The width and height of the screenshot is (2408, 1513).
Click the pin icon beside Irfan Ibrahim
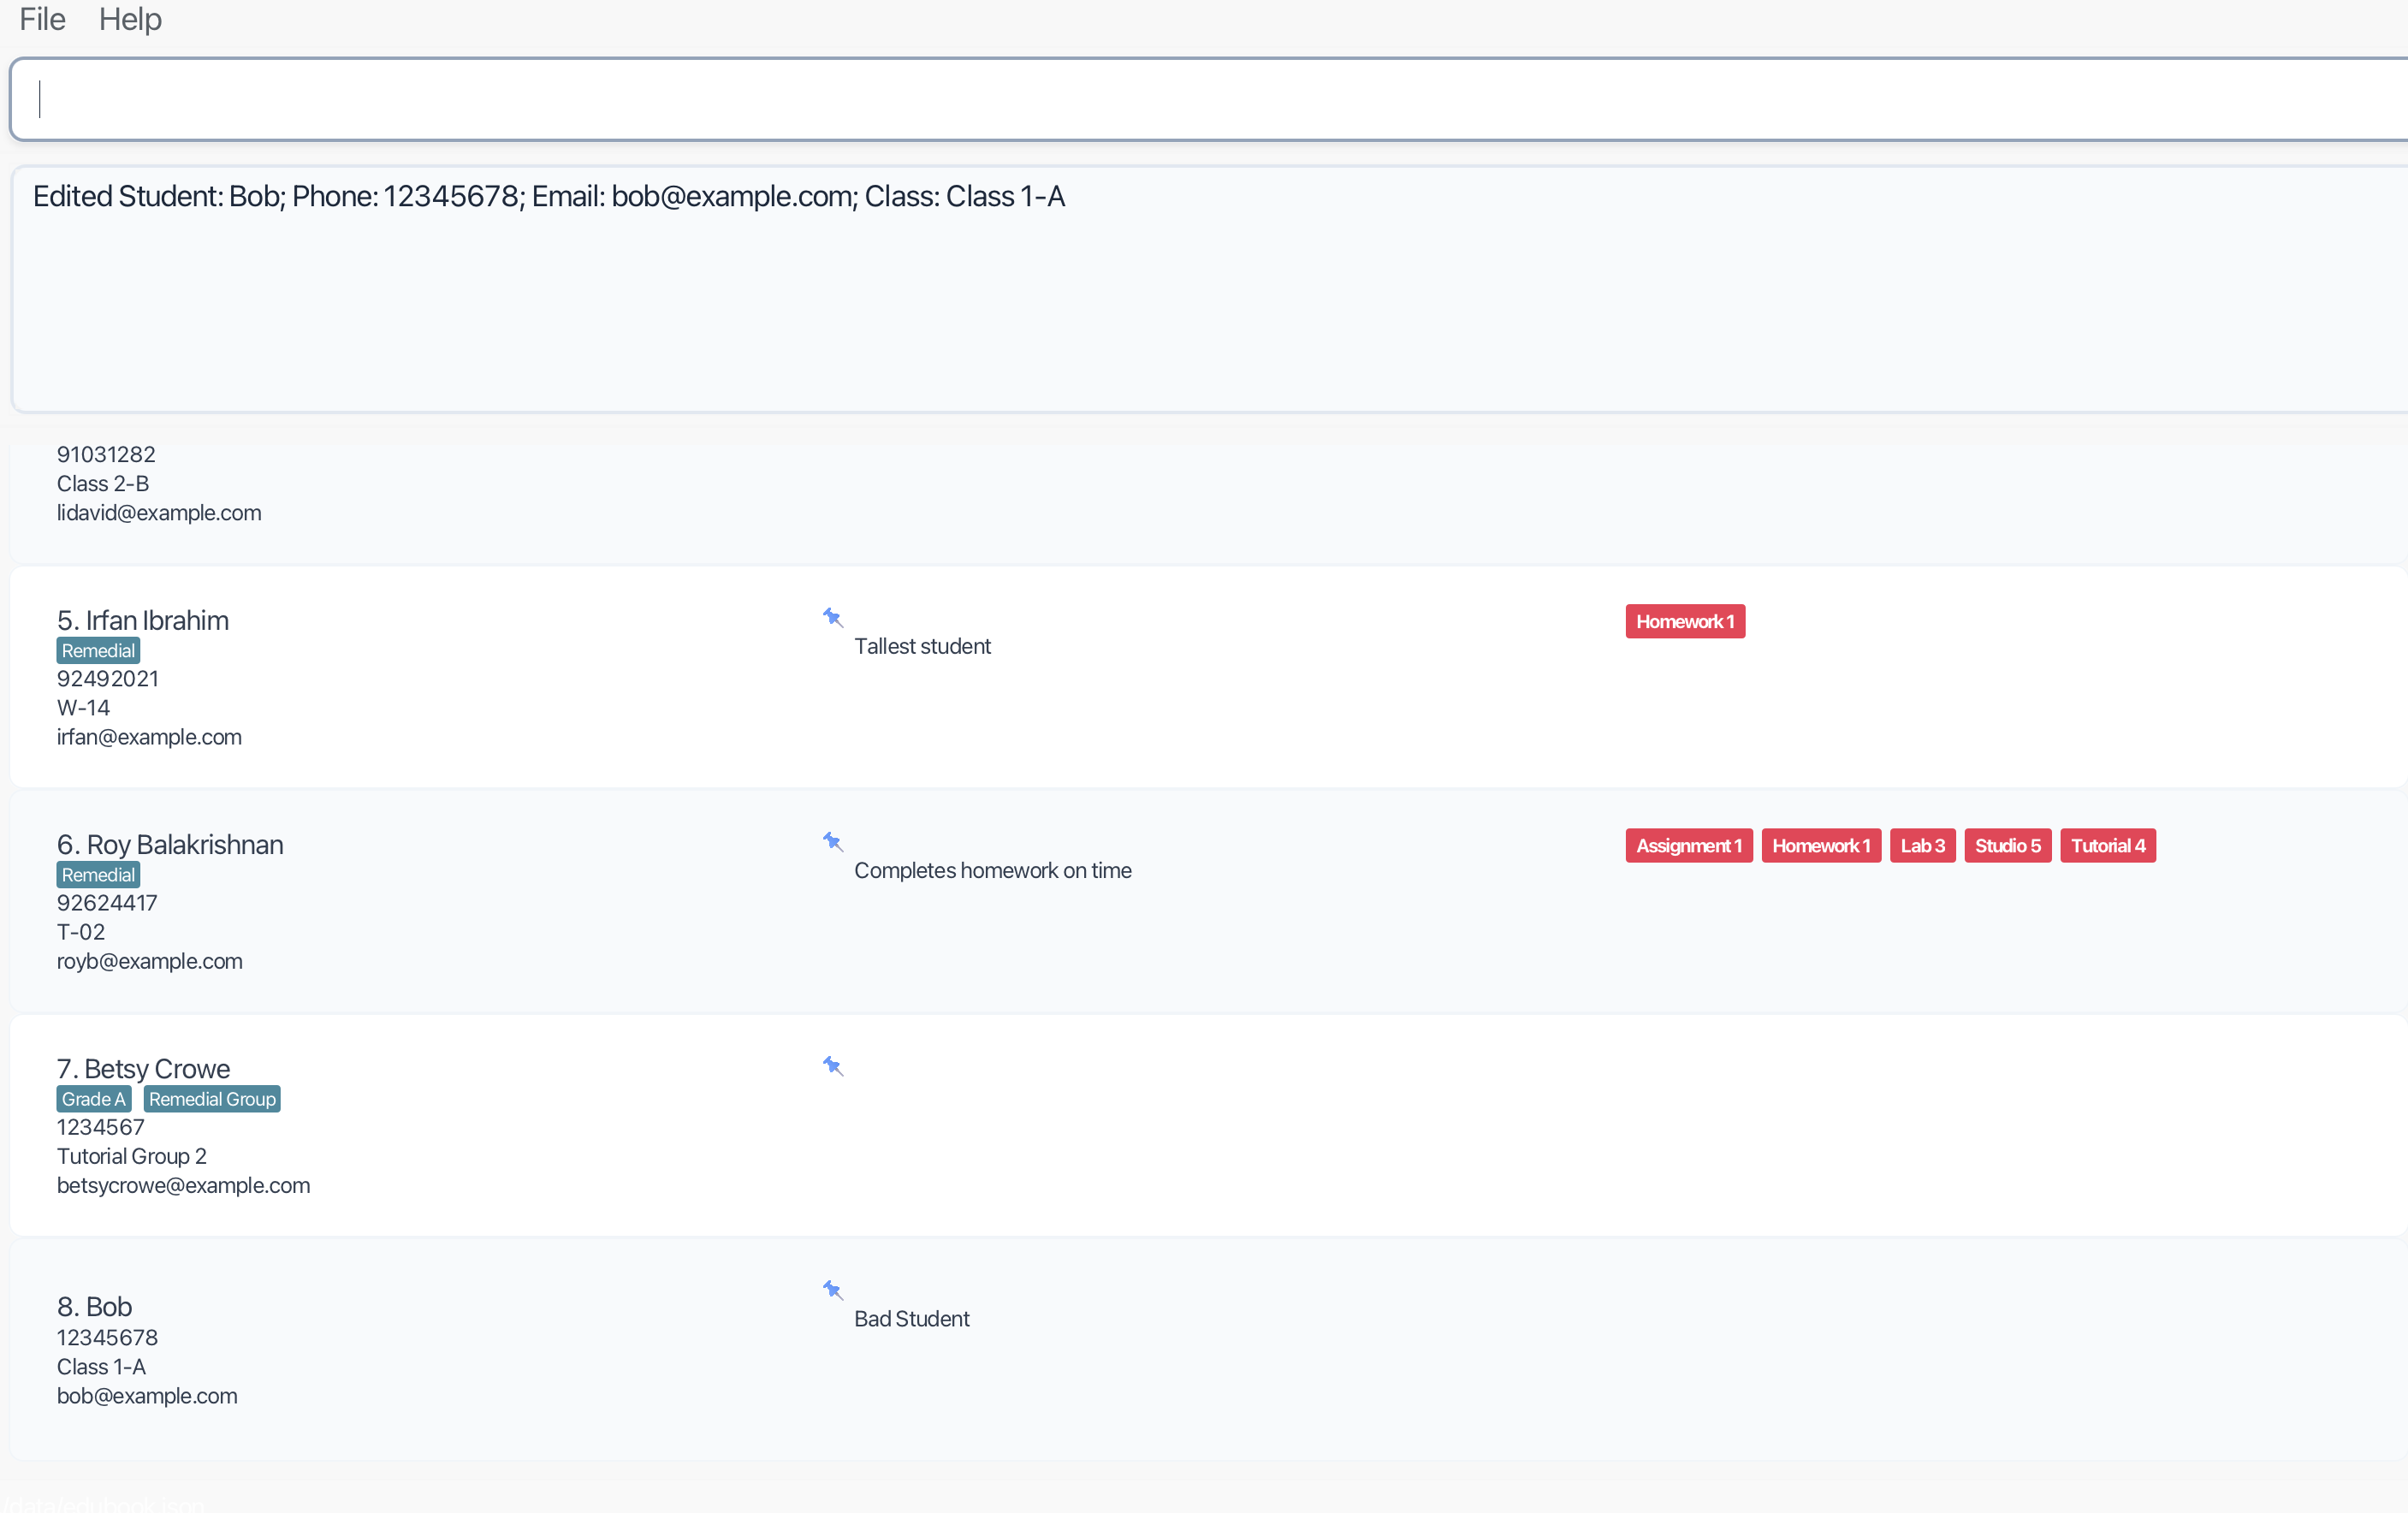(x=832, y=617)
